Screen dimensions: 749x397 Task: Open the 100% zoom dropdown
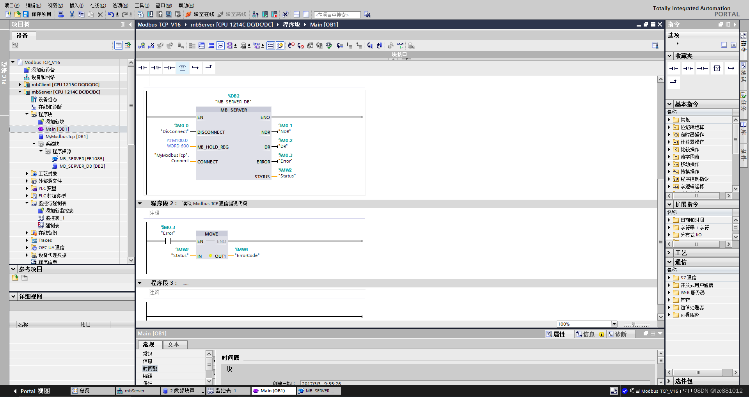coord(614,324)
